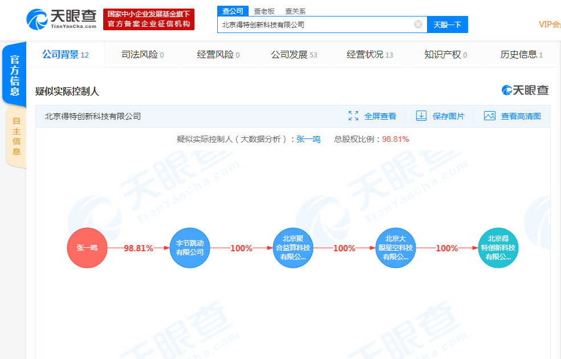Select the 字节跳动有限公司 node in the chart
This screenshot has width=561, height=359.
coord(190,248)
